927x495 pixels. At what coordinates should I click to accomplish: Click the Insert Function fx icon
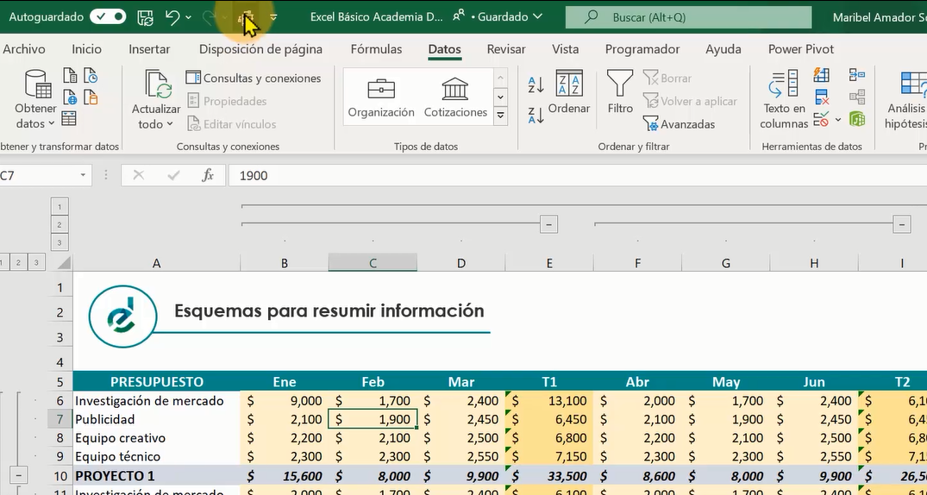point(208,175)
